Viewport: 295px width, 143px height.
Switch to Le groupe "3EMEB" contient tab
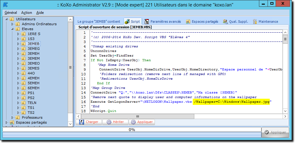coord(99,22)
